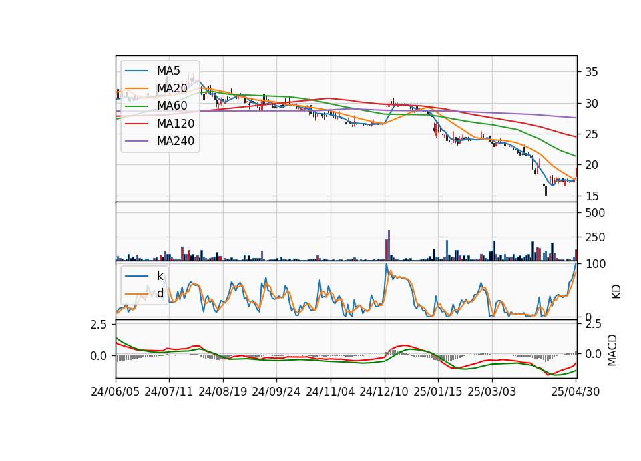The width and height of the screenshot is (641, 461).
Task: Click the k legend entry in KD panel
Action: point(160,276)
